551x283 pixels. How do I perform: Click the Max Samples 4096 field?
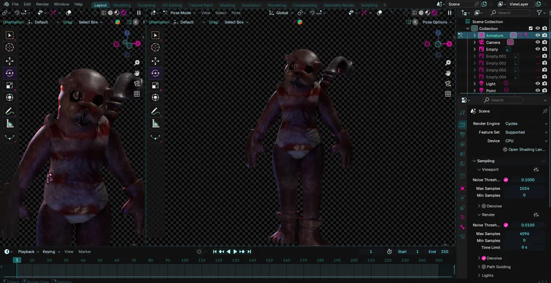(x=525, y=233)
